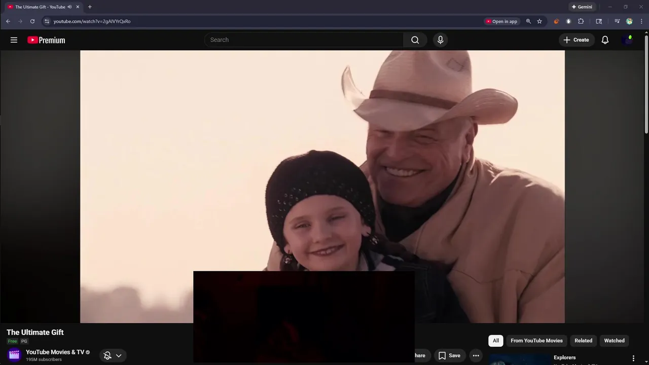Click Open in app button
The height and width of the screenshot is (365, 649).
pos(501,21)
